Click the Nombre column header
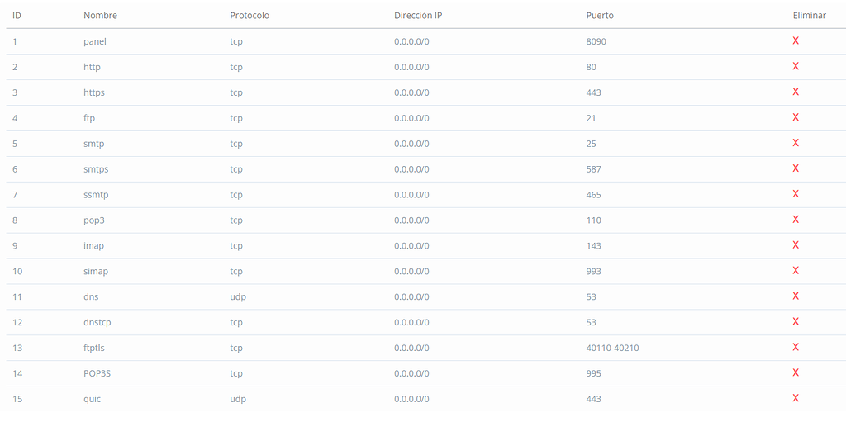 [x=100, y=16]
